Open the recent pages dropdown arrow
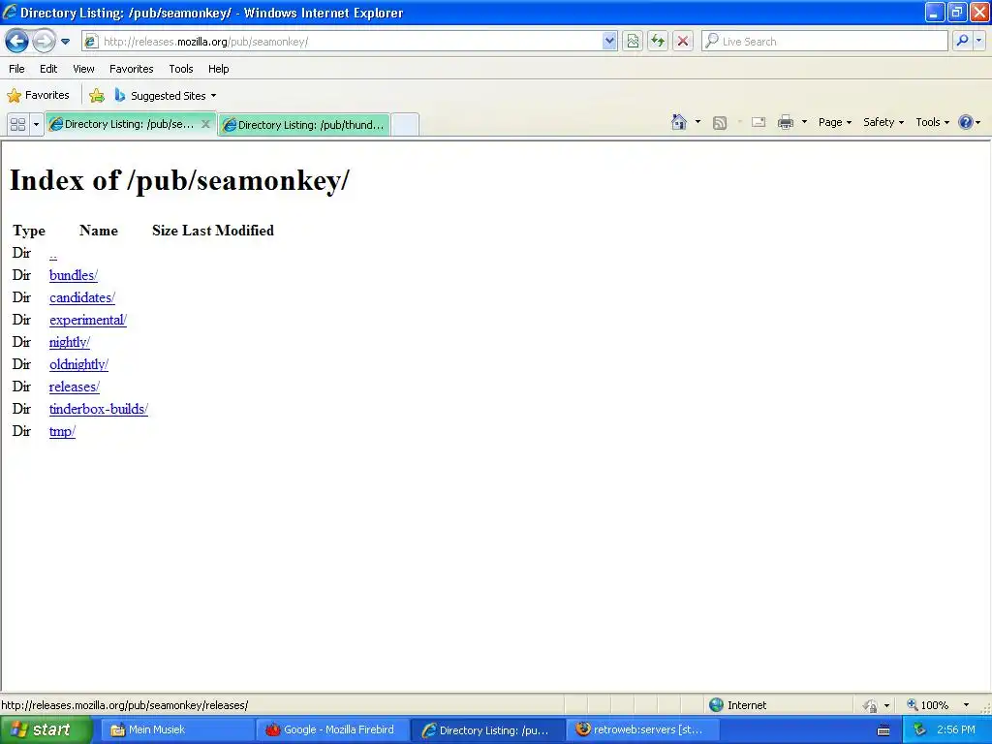 65,42
